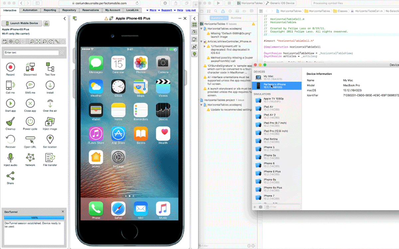
Task: Open the LocalLink tab
Action: [x=132, y=10]
